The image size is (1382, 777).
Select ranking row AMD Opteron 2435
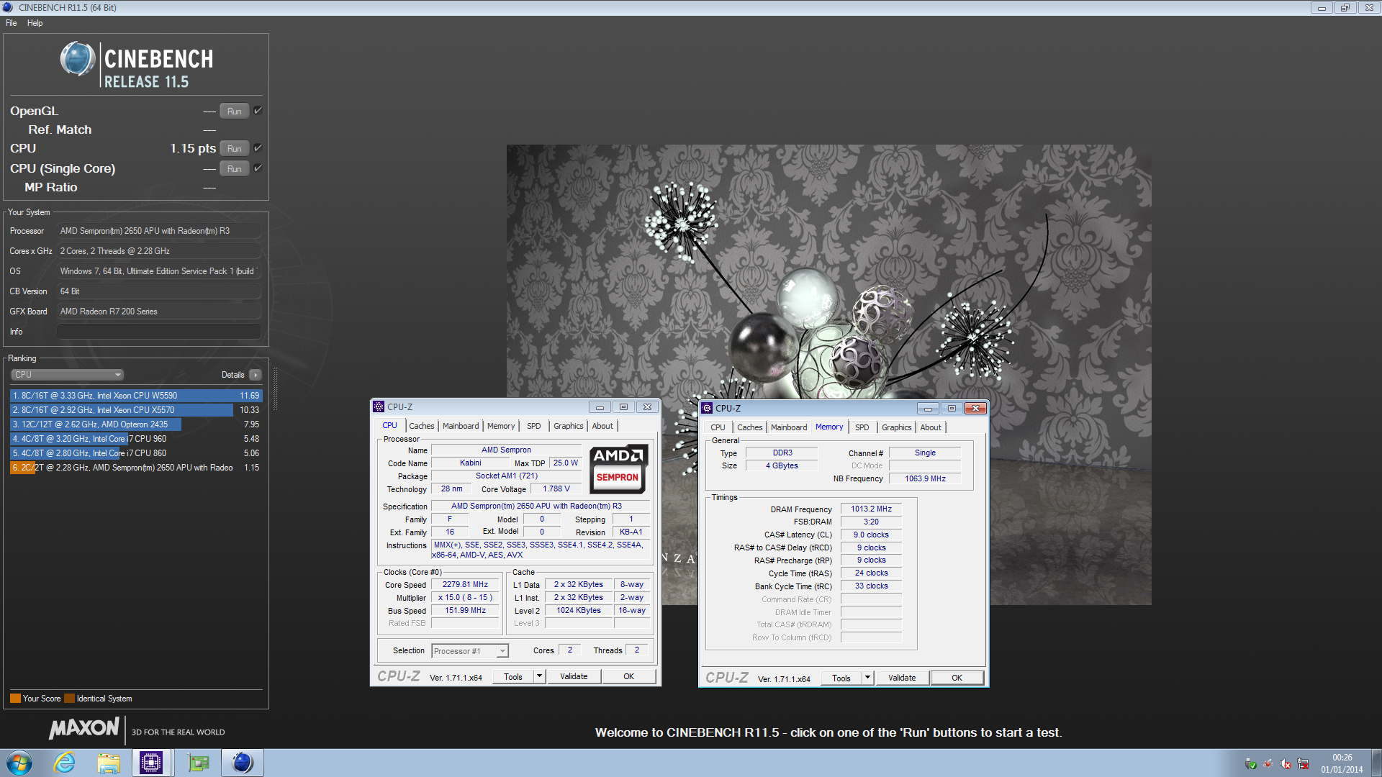pos(136,424)
